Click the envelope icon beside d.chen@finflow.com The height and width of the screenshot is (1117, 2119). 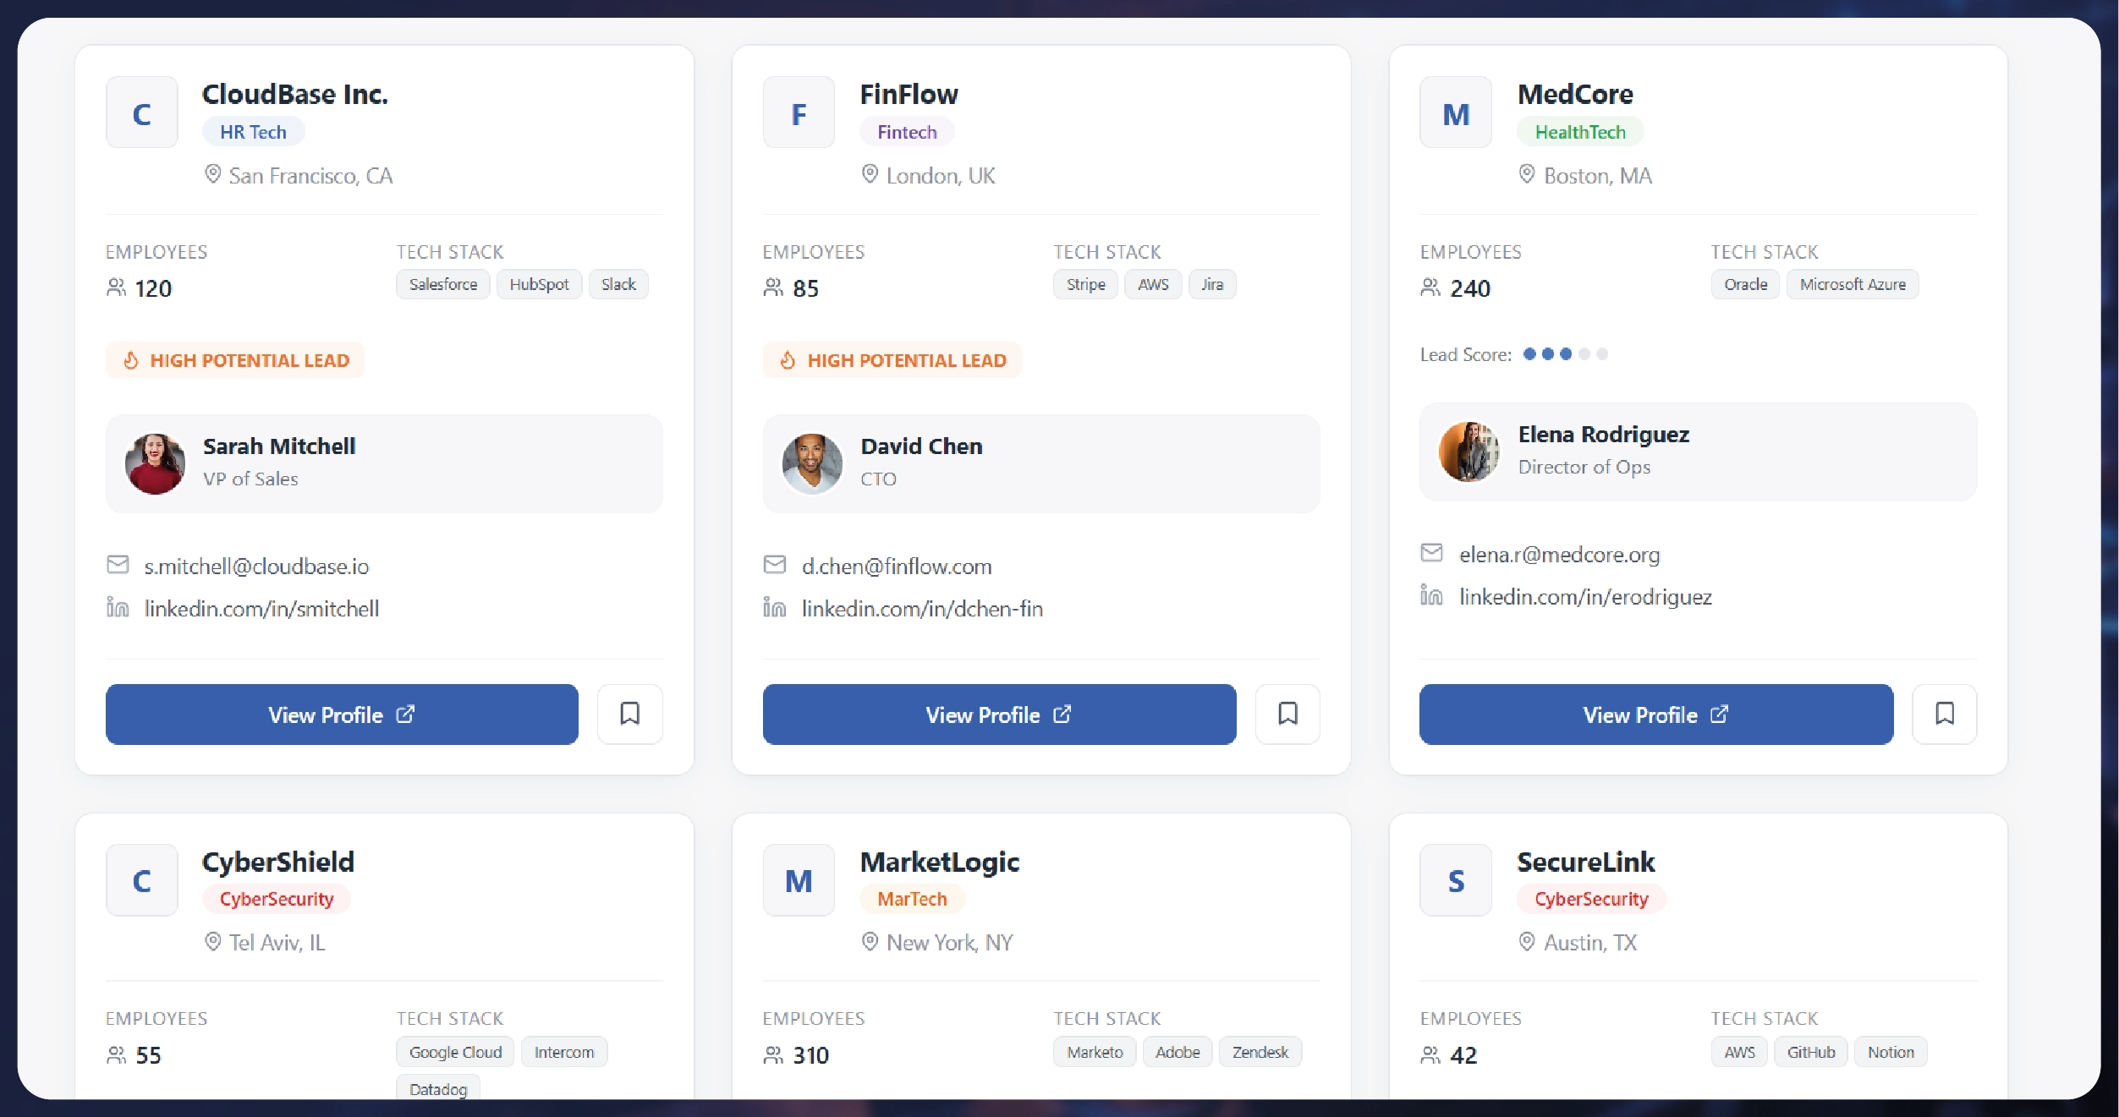(x=774, y=565)
